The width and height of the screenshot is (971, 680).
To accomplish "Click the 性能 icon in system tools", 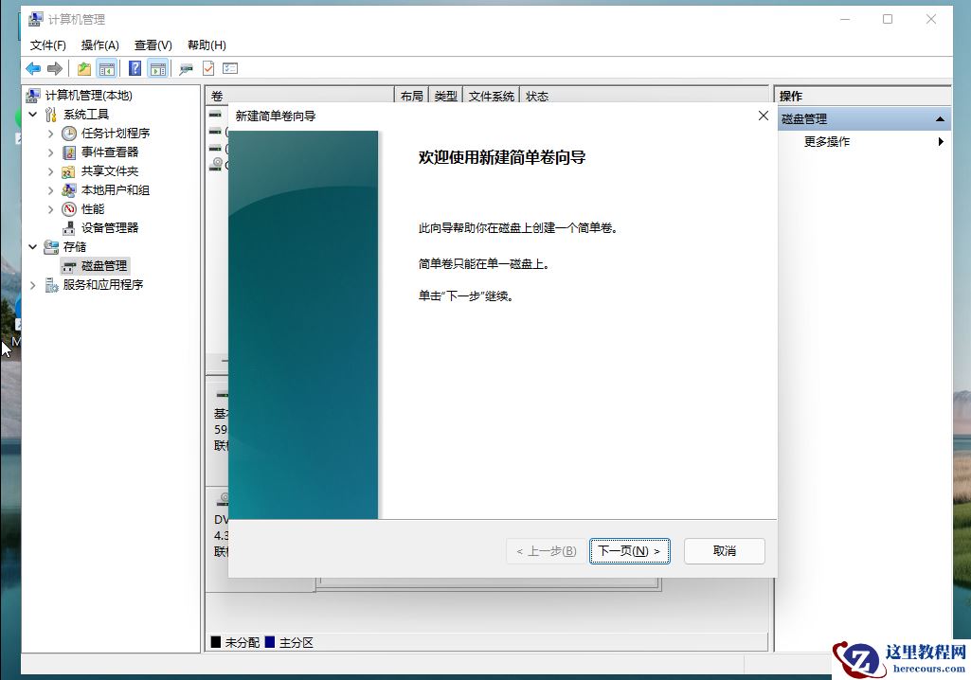I will tap(68, 208).
